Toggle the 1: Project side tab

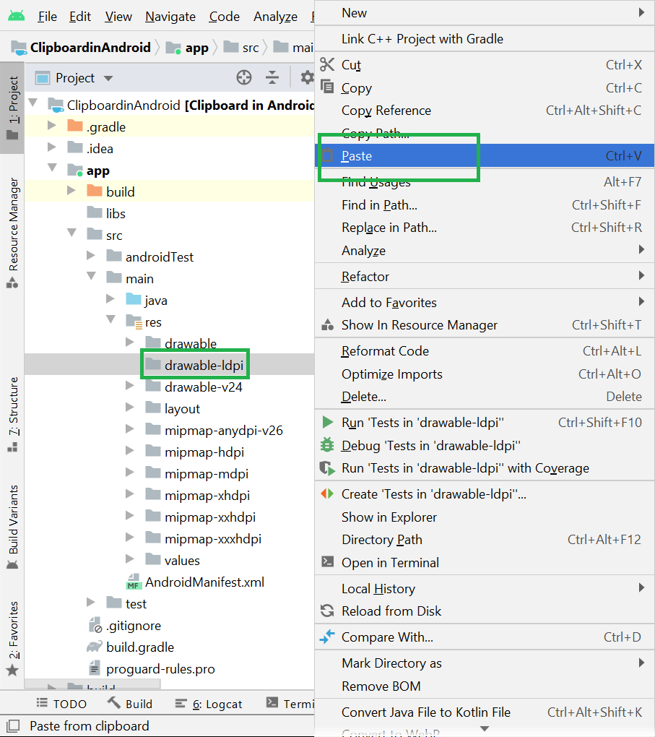click(x=13, y=108)
